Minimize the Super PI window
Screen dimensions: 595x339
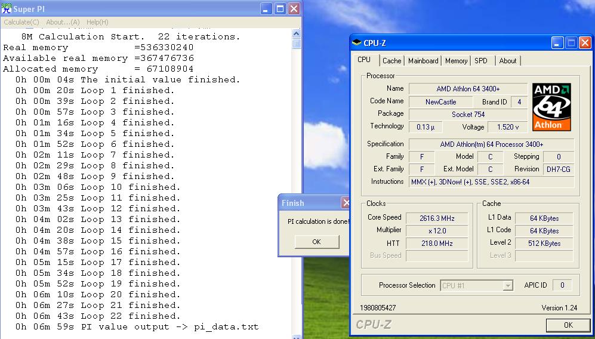[266, 9]
